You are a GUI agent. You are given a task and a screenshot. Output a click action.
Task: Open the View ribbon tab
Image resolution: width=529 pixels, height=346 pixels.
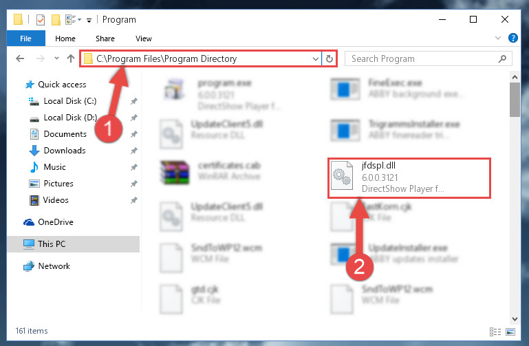[x=143, y=39]
